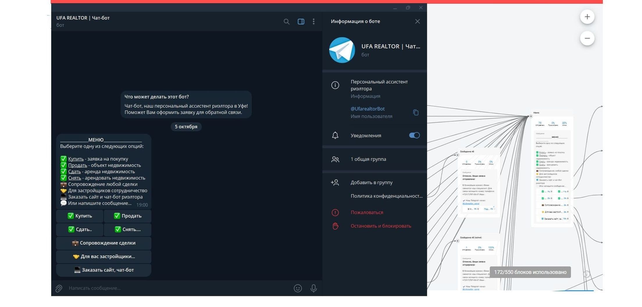This screenshot has width=642, height=307.
Task: Toggle the bot info side panel icon
Action: tap(301, 22)
